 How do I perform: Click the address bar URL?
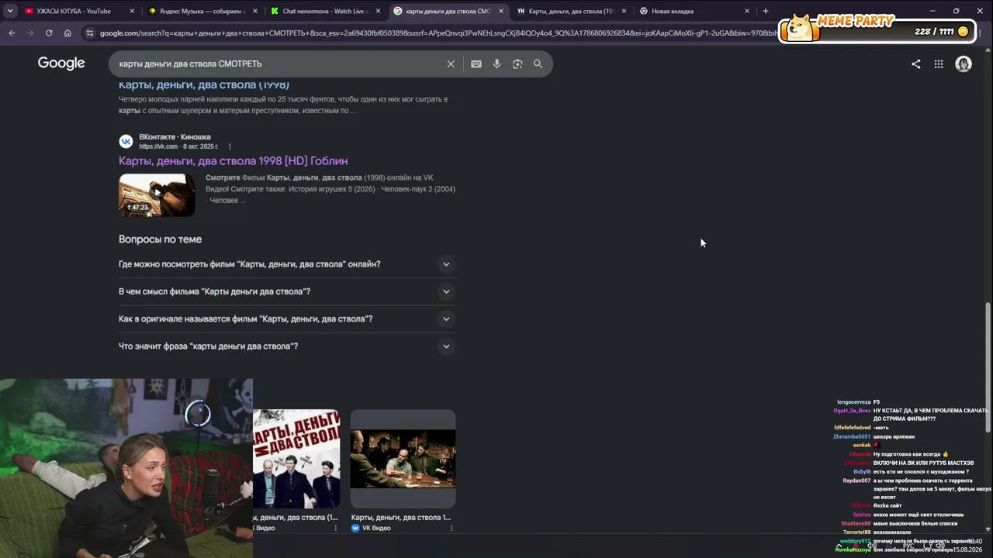pyautogui.click(x=438, y=33)
